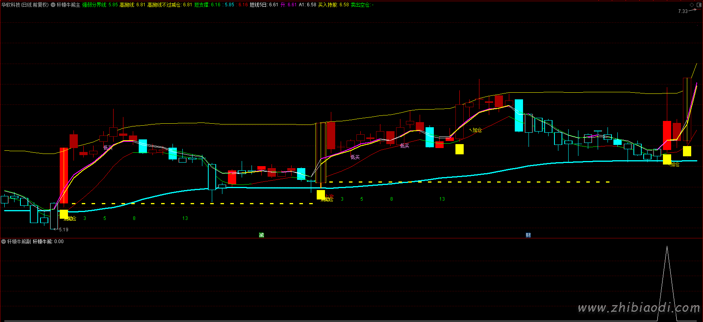Click the rightmost yellow square signal marker
Screen dimensions: 703x322
(687, 151)
